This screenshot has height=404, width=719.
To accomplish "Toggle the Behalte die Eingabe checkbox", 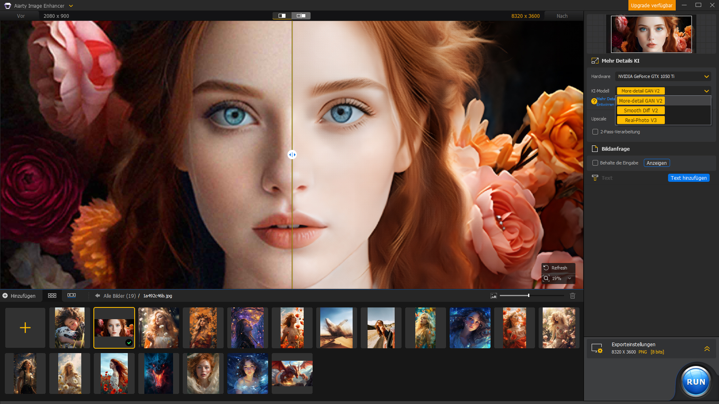I will point(595,163).
